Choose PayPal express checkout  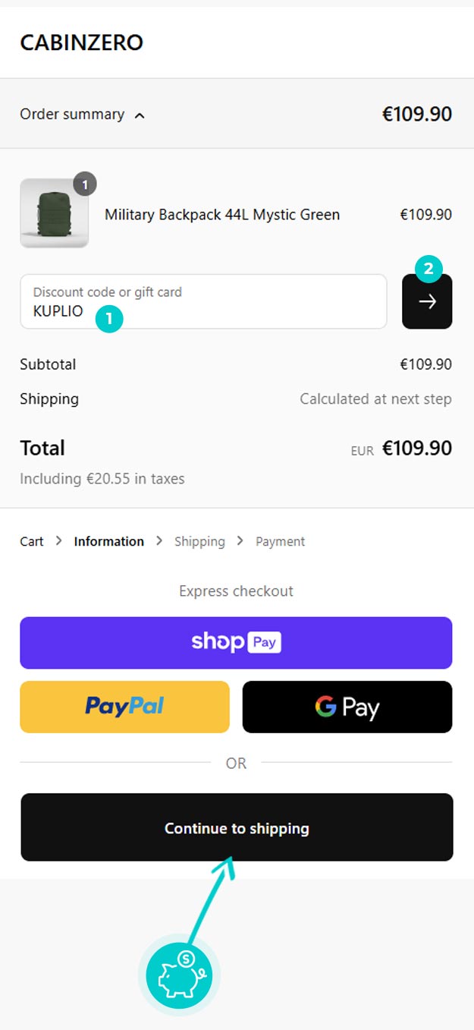[x=124, y=707]
